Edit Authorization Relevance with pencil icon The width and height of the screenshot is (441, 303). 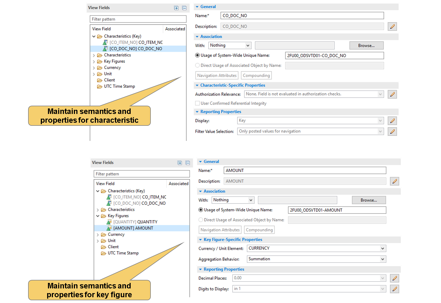point(392,94)
